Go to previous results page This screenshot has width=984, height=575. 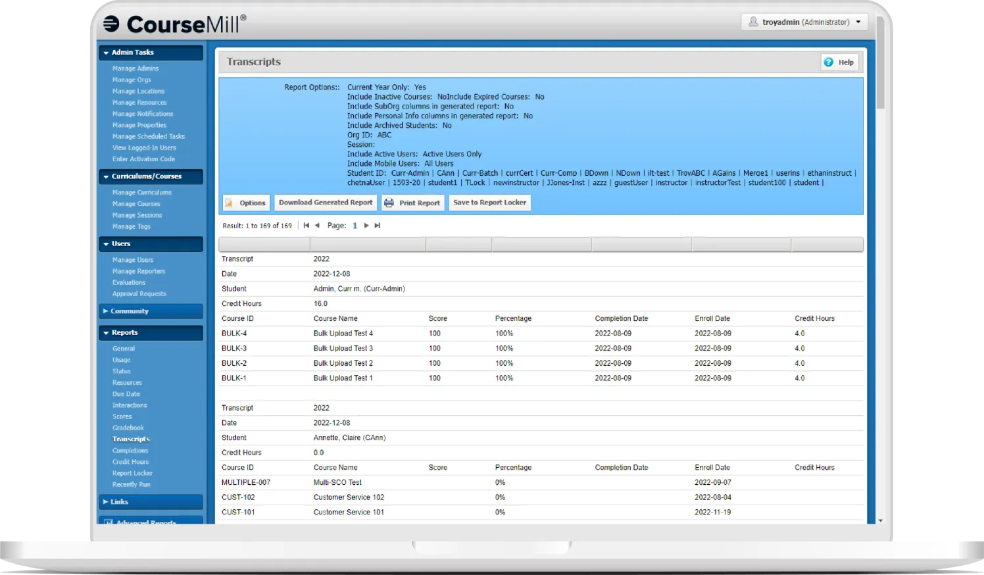pos(317,226)
